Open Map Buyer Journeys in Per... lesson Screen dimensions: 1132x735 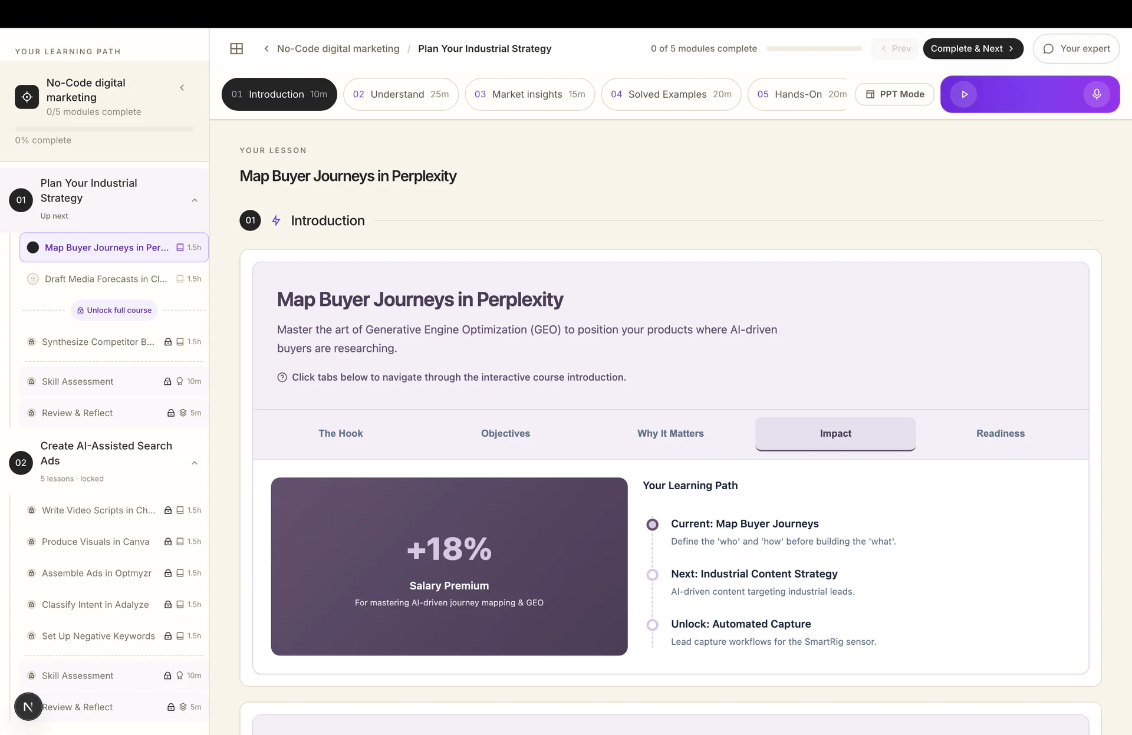[x=114, y=248]
